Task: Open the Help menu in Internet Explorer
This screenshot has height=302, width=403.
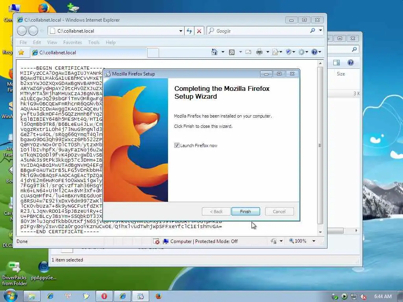Action: click(111, 42)
